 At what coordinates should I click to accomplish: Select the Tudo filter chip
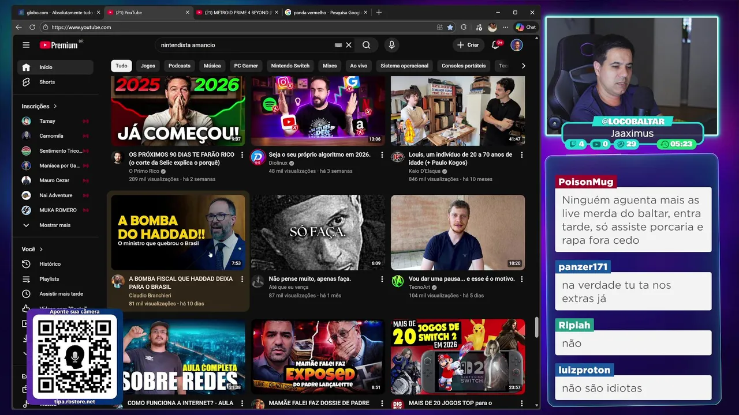(121, 66)
